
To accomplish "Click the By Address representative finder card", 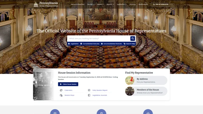I will (146, 80).
